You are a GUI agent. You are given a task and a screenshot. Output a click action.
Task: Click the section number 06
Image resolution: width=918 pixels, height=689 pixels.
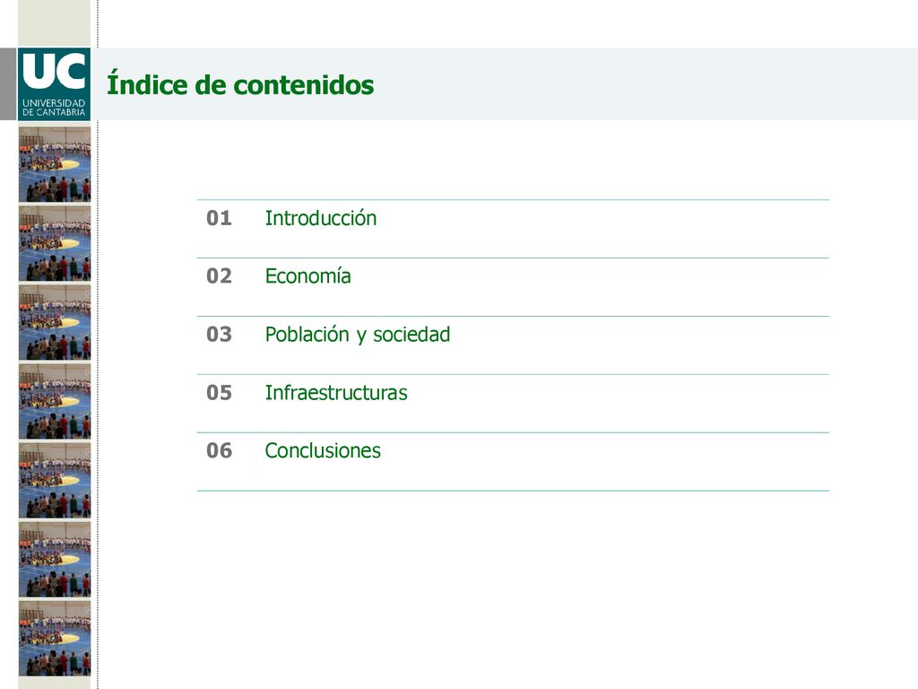tap(219, 450)
